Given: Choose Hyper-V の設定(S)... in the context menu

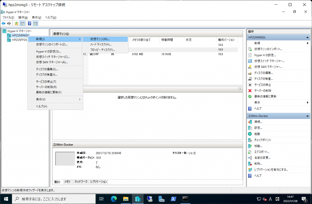Looking at the screenshot, I should 55,51.
